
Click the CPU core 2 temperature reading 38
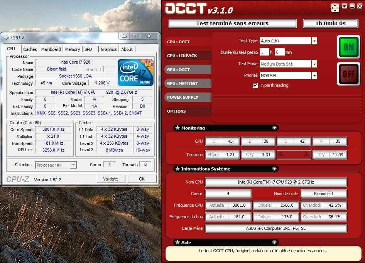pyautogui.click(x=266, y=141)
